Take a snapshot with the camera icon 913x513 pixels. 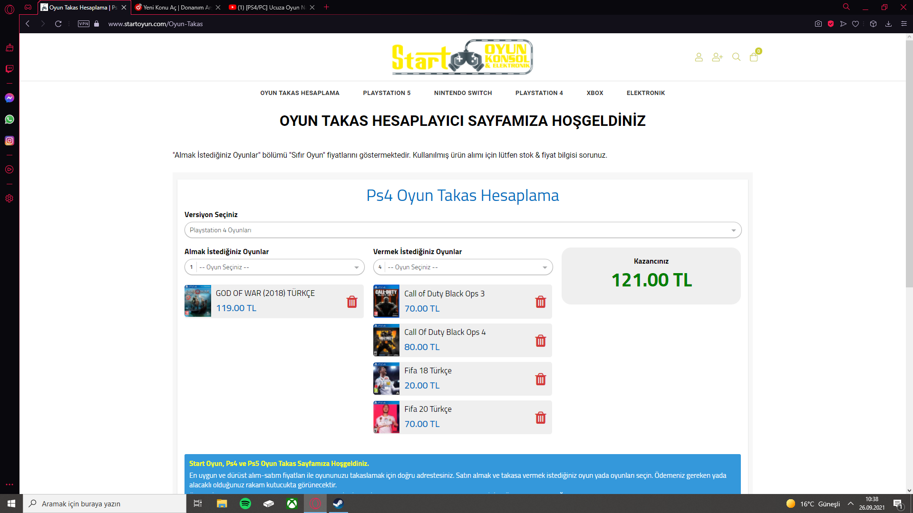(818, 24)
